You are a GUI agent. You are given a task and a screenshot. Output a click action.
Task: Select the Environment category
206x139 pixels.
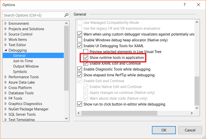tap(18, 24)
